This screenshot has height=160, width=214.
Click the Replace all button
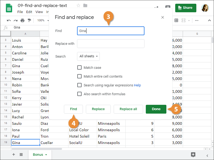[x=128, y=109]
